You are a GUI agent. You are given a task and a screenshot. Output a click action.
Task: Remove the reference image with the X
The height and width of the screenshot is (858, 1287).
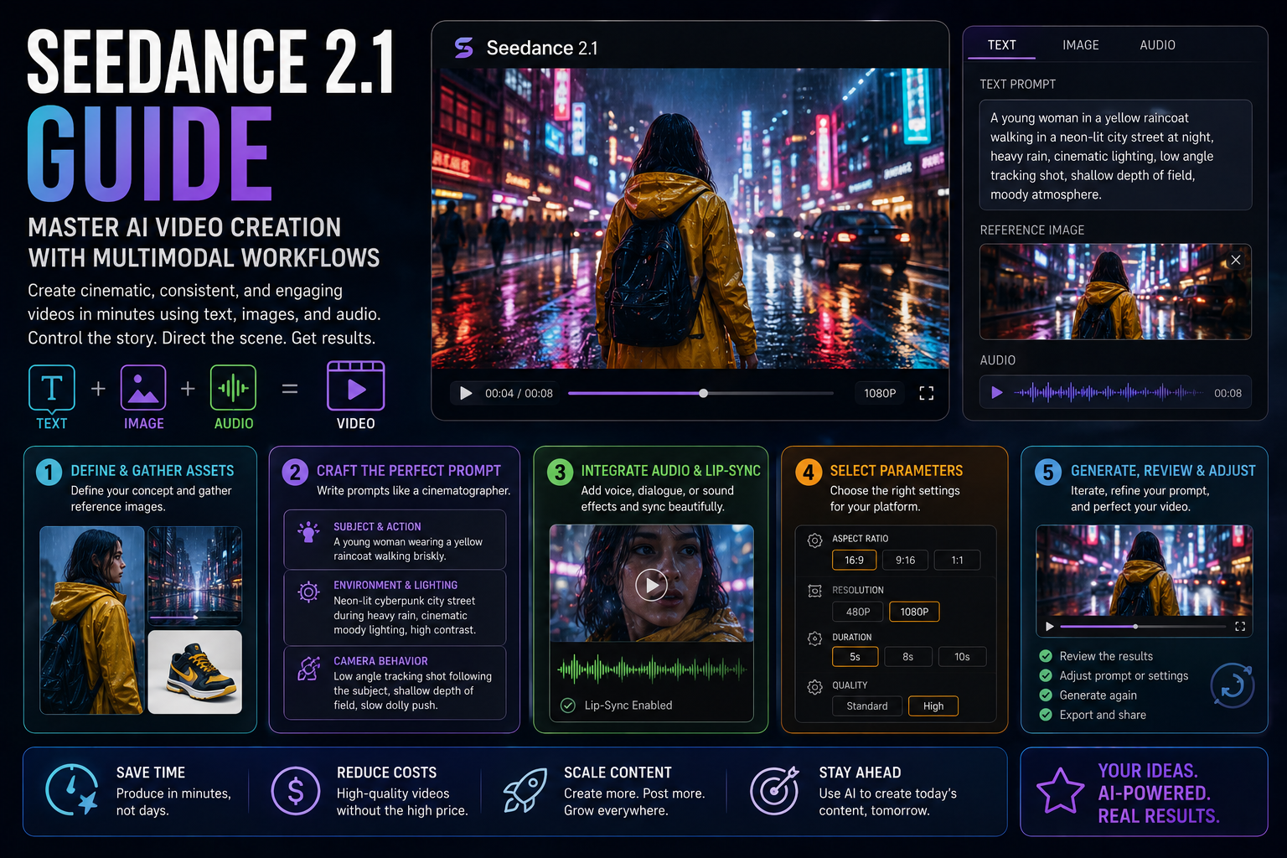(x=1235, y=260)
